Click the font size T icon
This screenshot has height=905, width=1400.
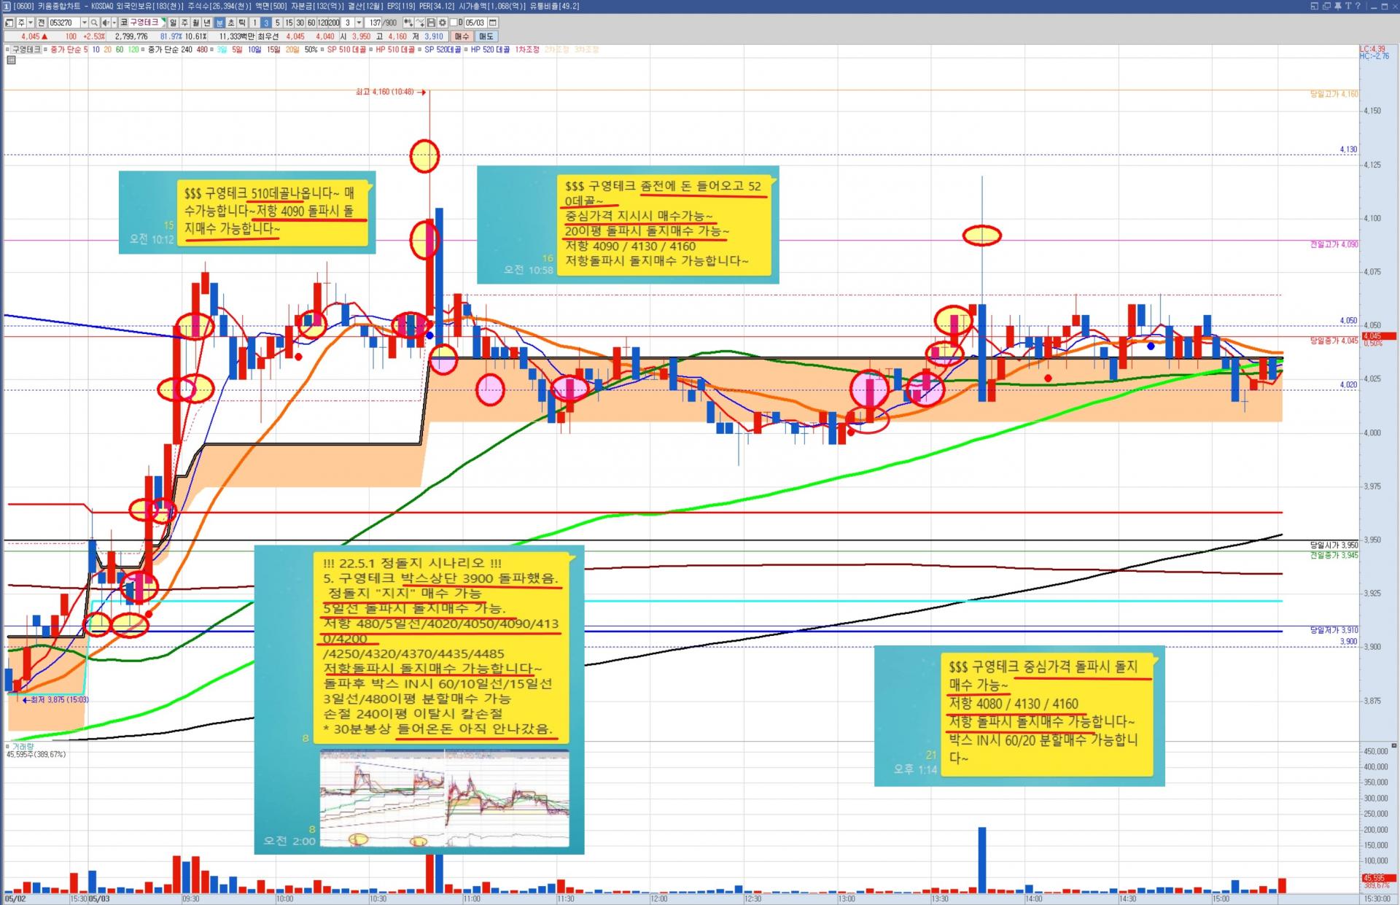(1348, 6)
